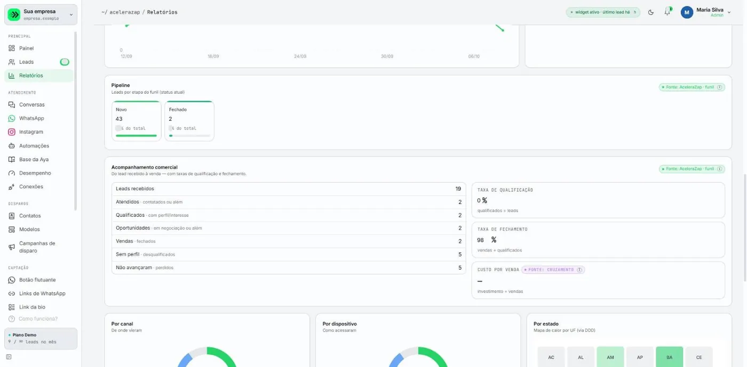Image resolution: width=747 pixels, height=367 pixels.
Task: Click the Links de WhatsApp chain icon
Action: [x=12, y=293]
